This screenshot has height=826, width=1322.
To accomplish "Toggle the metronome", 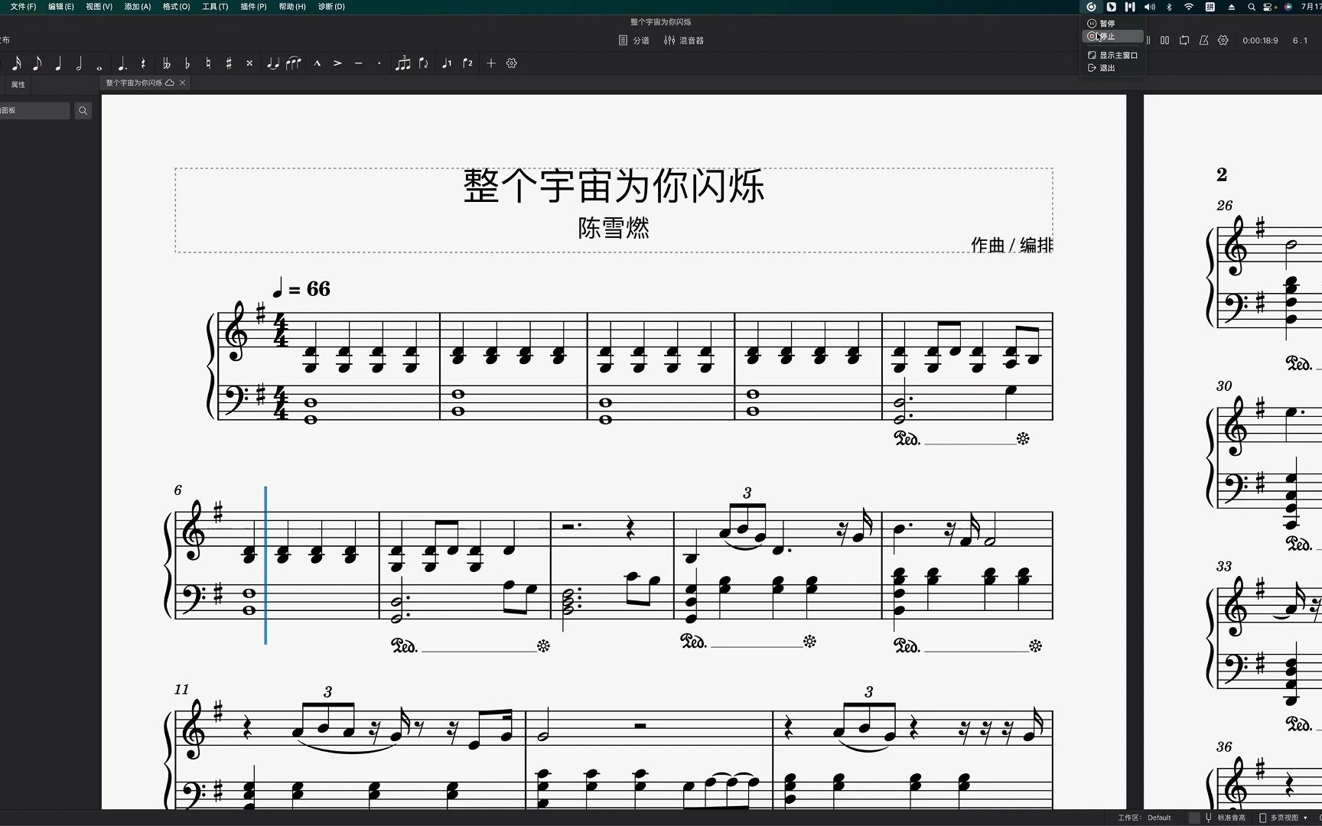I will (x=1203, y=41).
